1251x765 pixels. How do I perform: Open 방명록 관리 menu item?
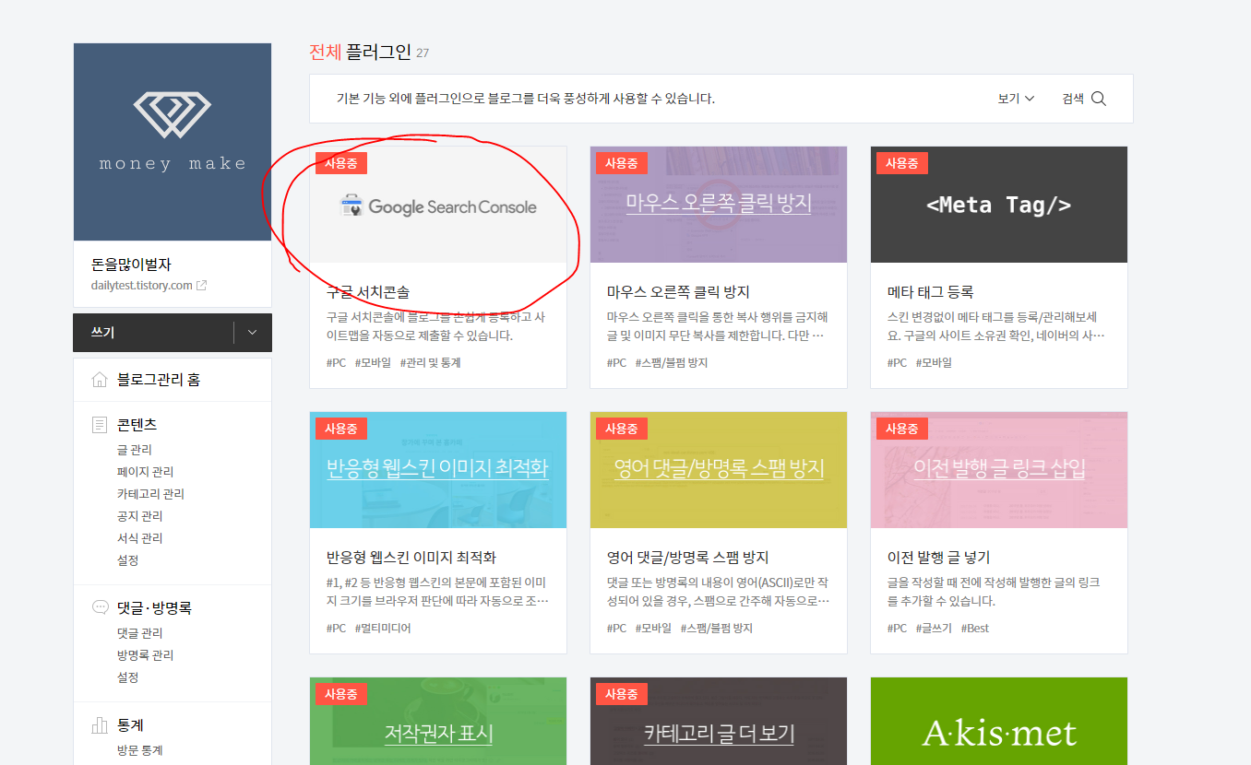[145, 655]
